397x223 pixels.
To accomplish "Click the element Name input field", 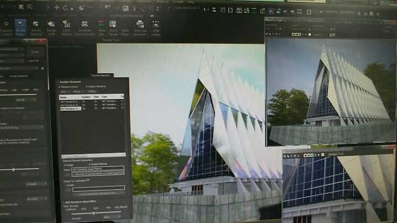I will click(x=98, y=168).
